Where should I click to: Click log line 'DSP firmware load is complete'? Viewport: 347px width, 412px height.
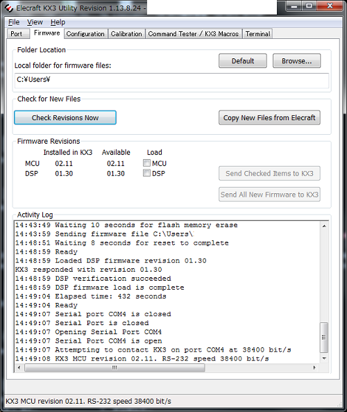100,288
